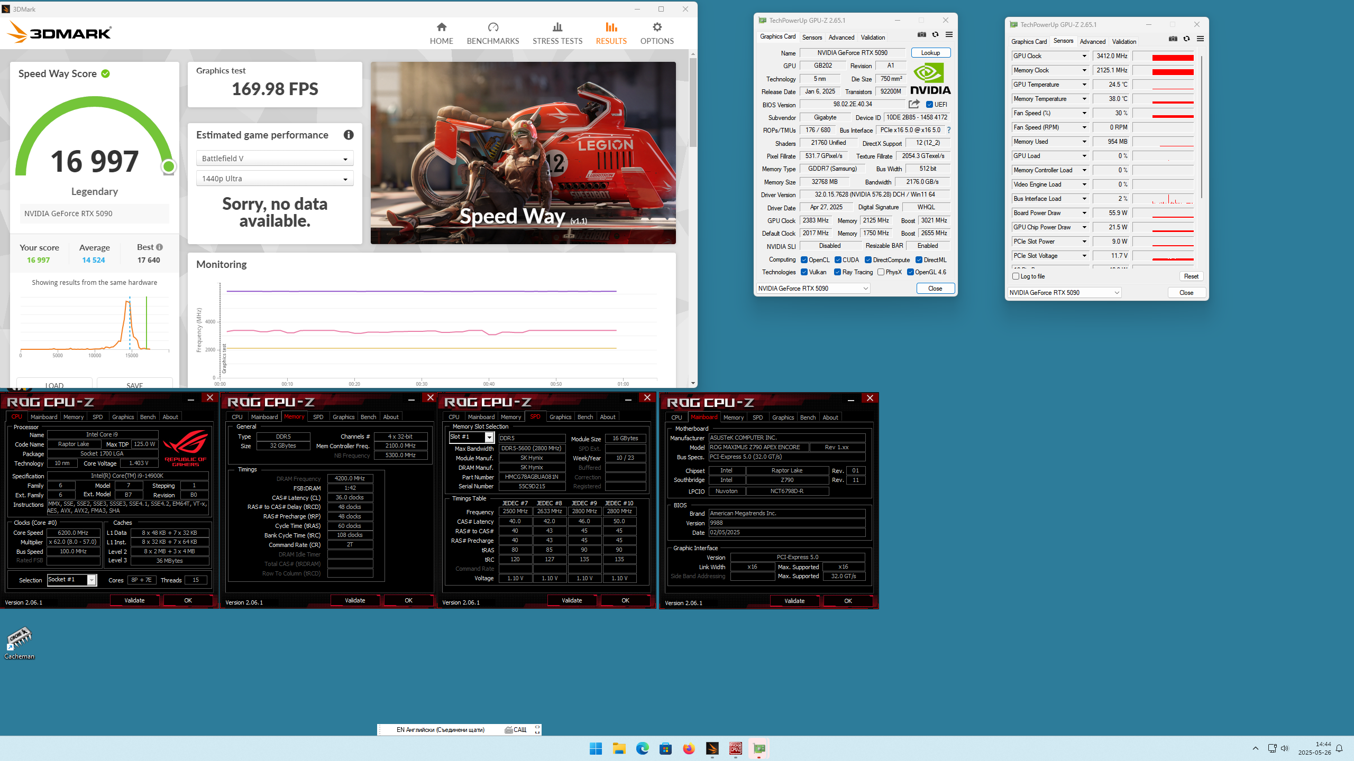1354x761 pixels.
Task: Switch to ROG CPU-Z from the taskbar
Action: point(735,748)
